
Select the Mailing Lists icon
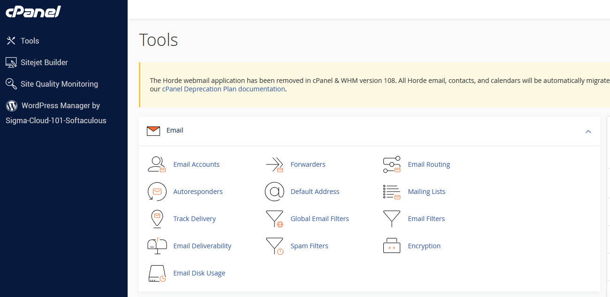pos(391,192)
